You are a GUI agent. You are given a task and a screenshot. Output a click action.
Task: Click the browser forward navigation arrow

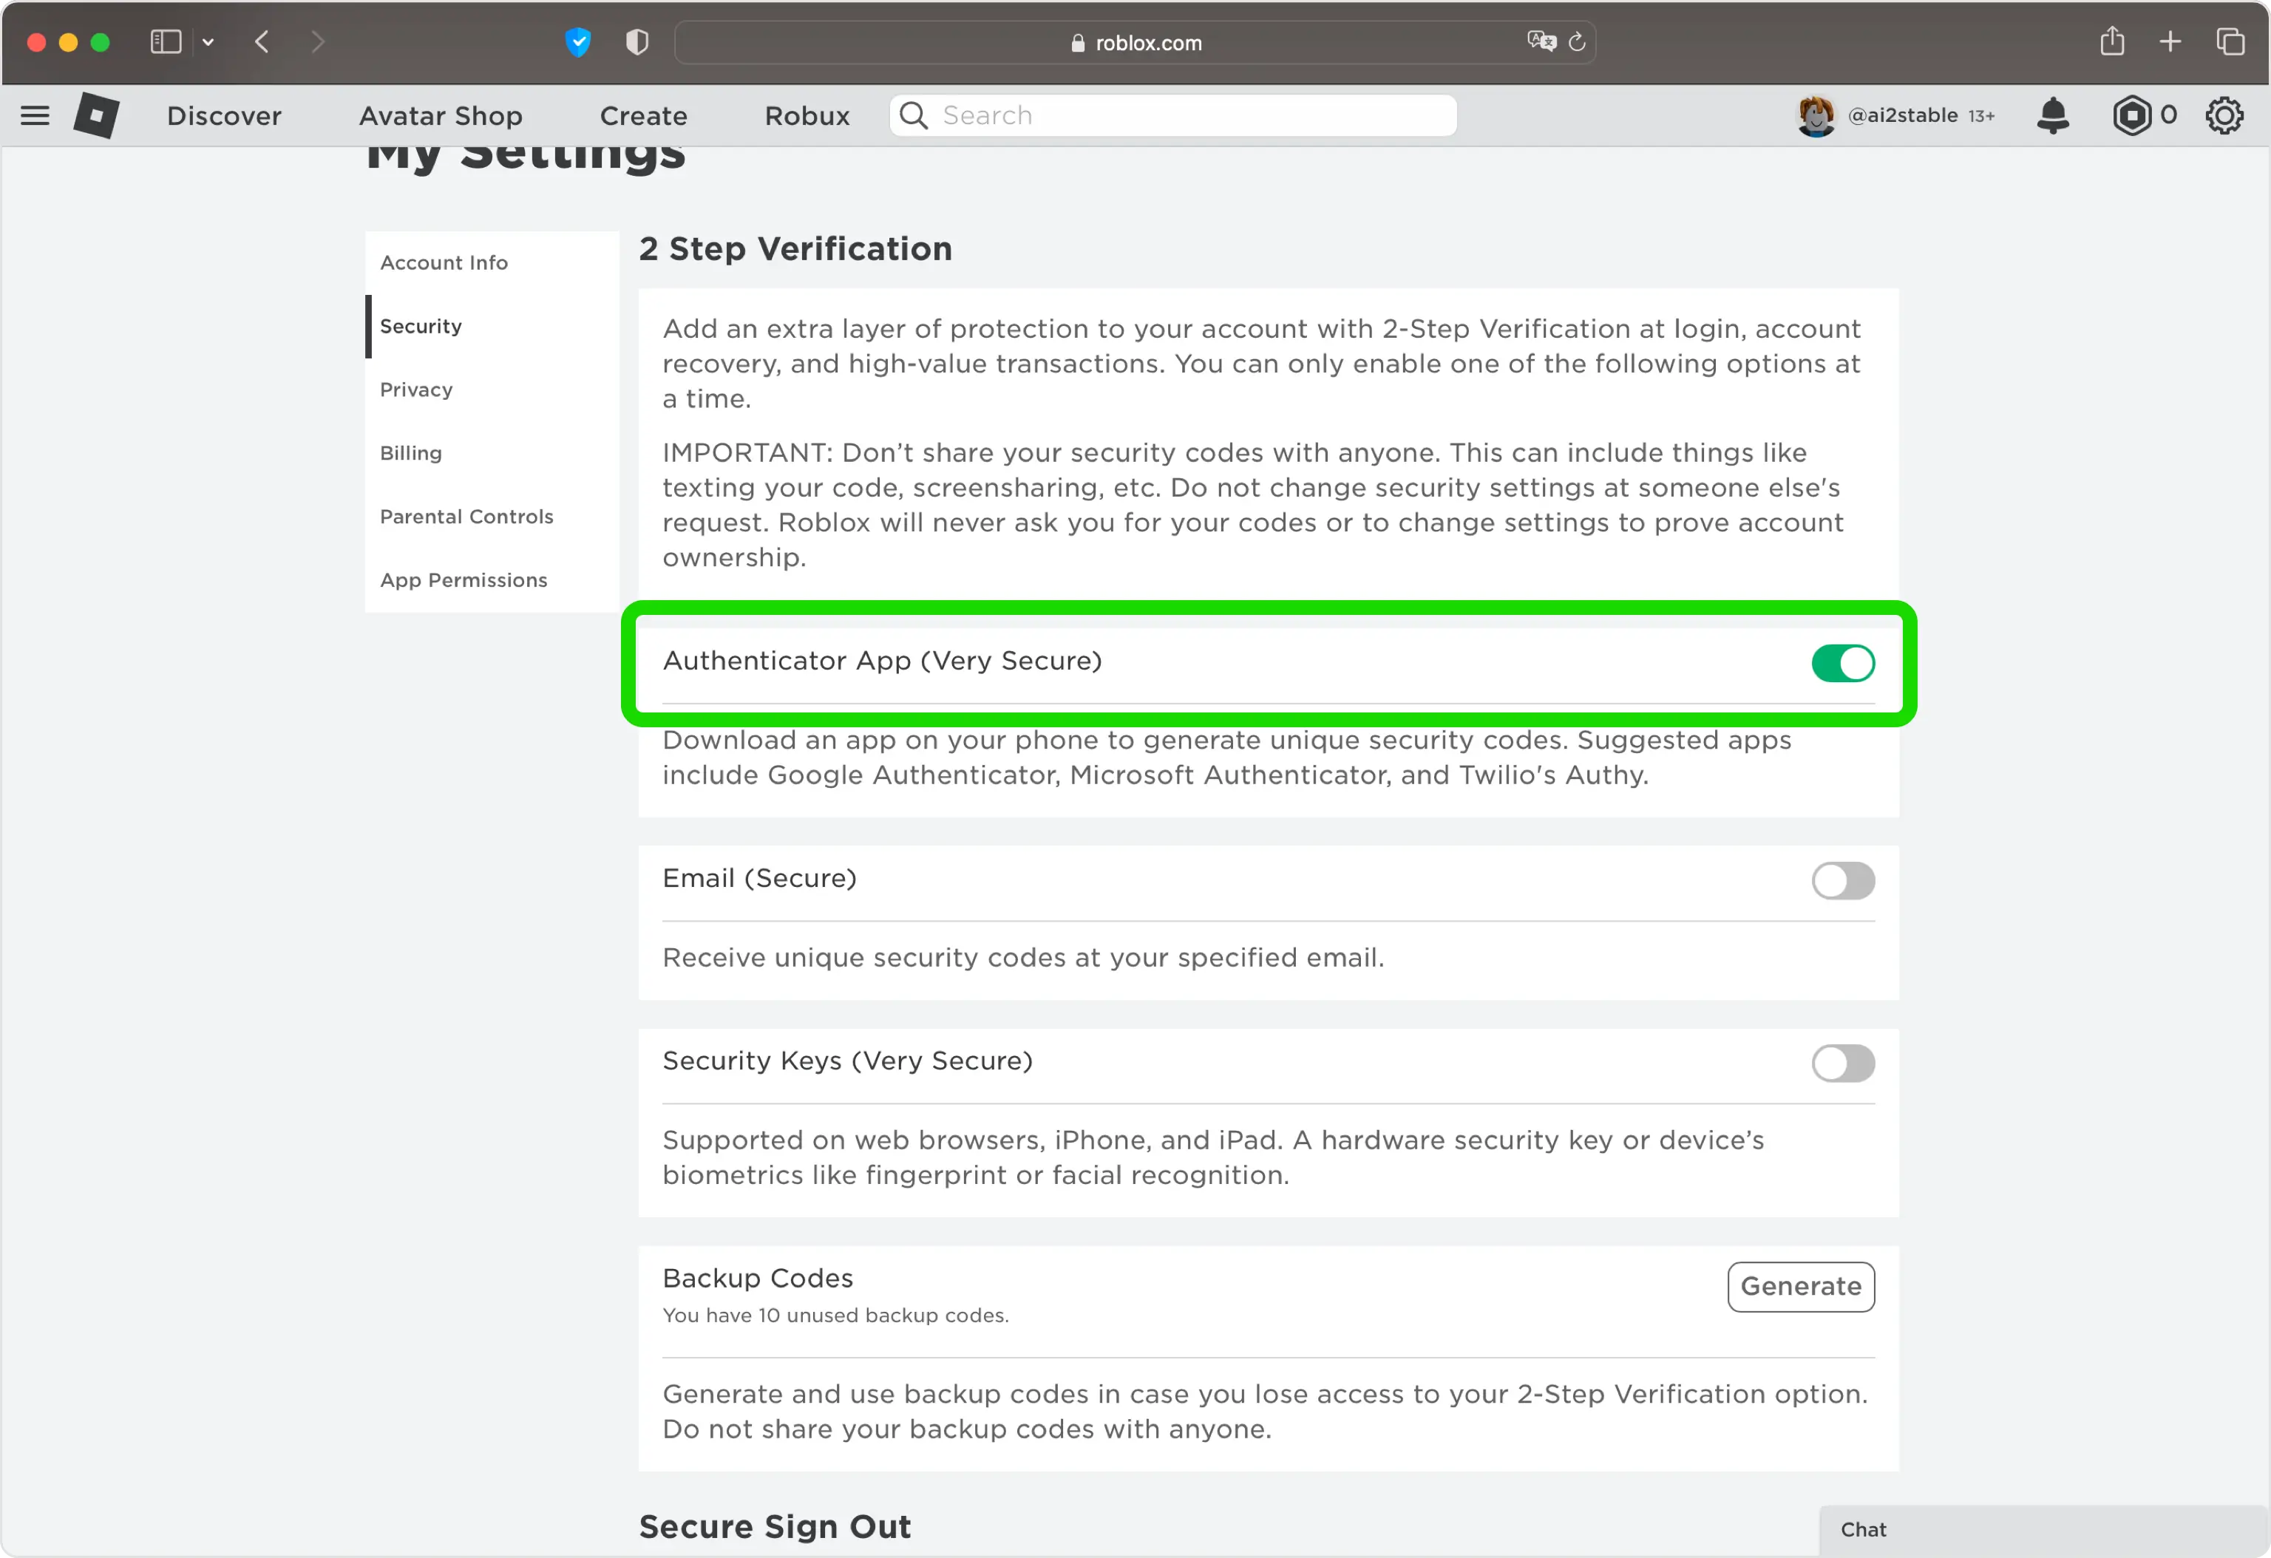[x=319, y=41]
